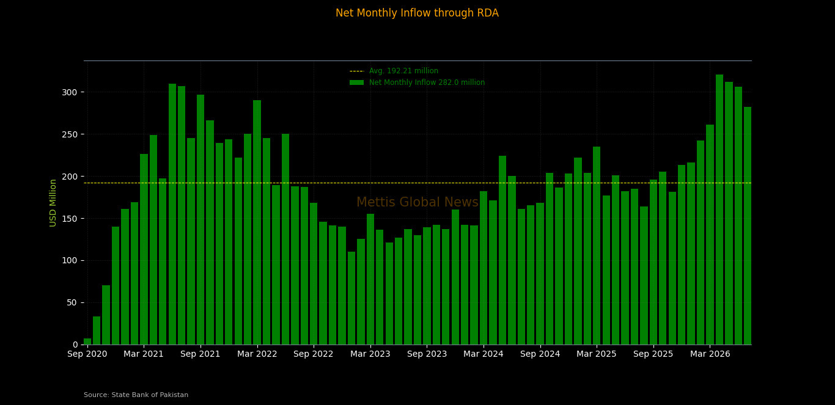The width and height of the screenshot is (835, 405).
Task: Select the legend entry "Avg. 192.21 million"
Action: (x=403, y=71)
